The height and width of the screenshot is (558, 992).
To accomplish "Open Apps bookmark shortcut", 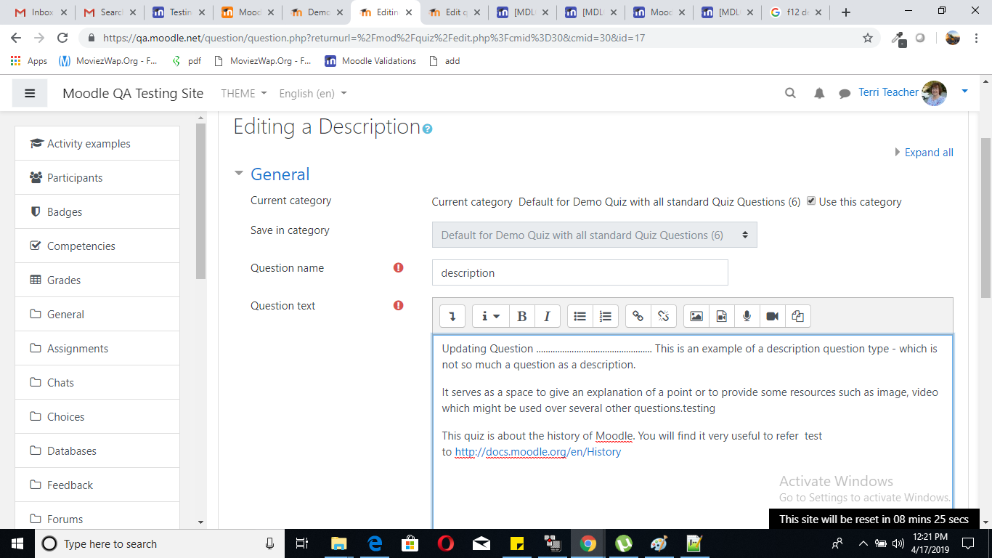I will pos(29,61).
